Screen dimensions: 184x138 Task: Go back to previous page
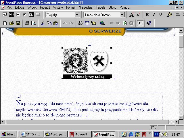point(111,23)
